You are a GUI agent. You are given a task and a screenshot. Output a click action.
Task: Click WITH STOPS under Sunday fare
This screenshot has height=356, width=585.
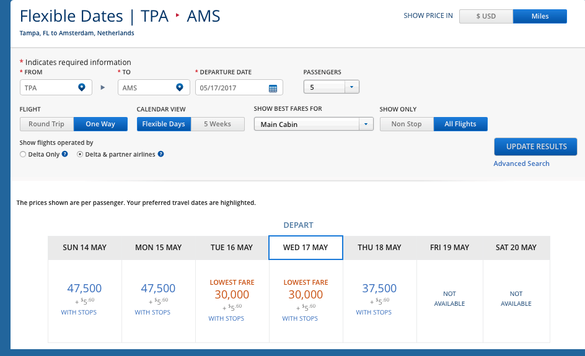point(79,313)
